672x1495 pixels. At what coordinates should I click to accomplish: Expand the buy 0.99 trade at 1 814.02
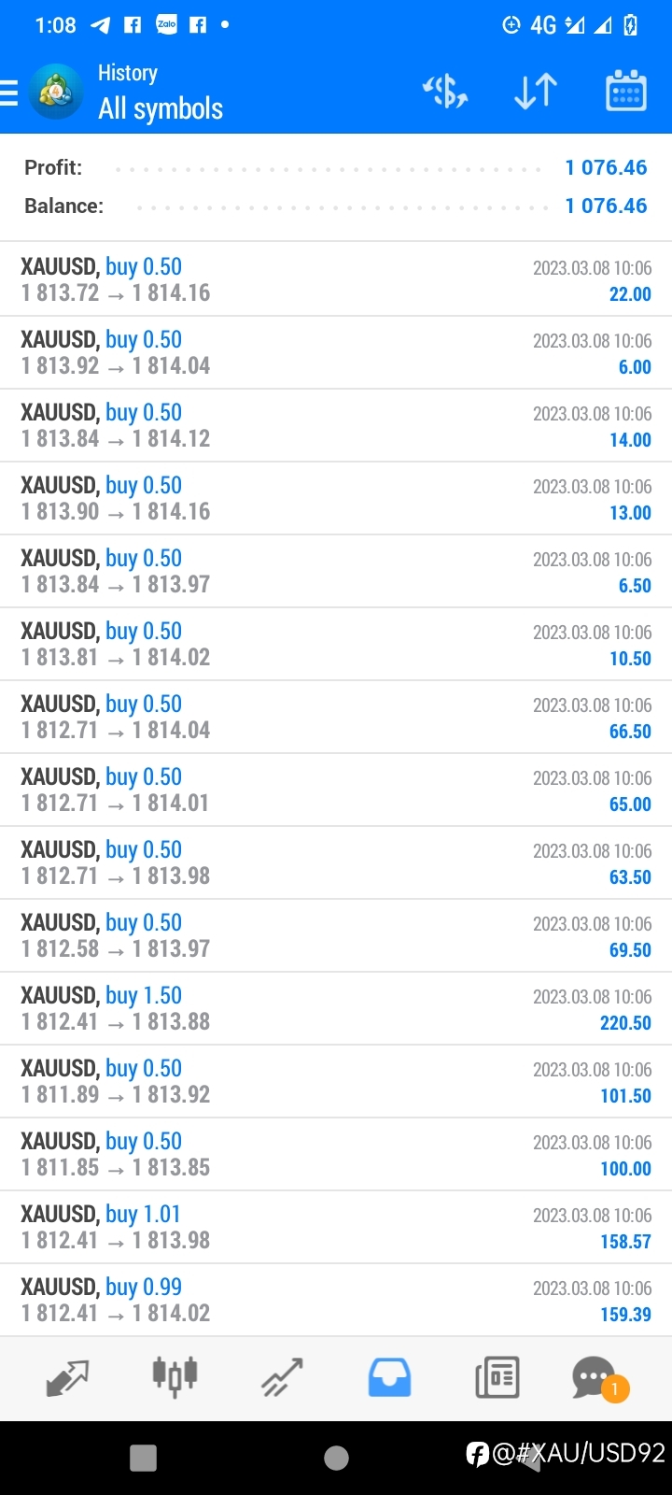pyautogui.click(x=336, y=1300)
